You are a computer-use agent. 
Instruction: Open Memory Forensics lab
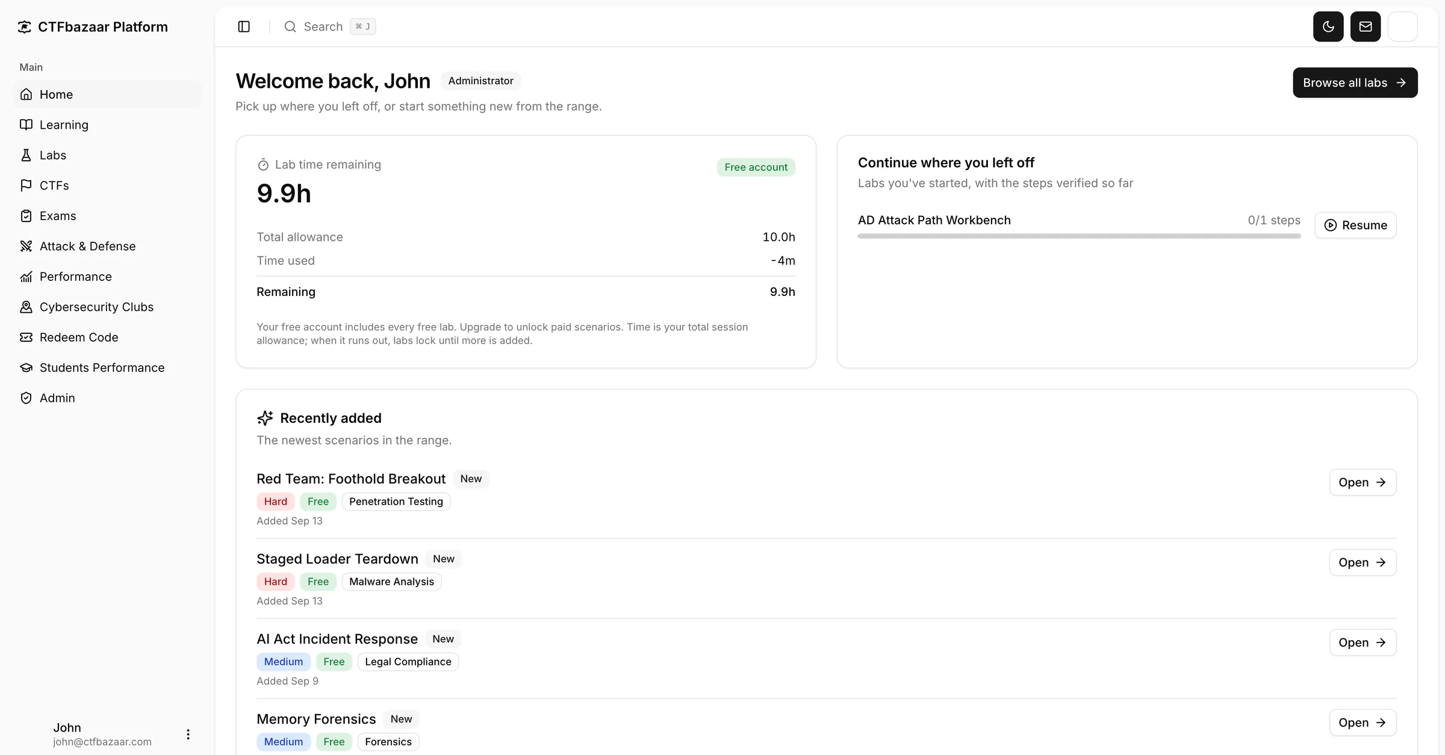1363,723
